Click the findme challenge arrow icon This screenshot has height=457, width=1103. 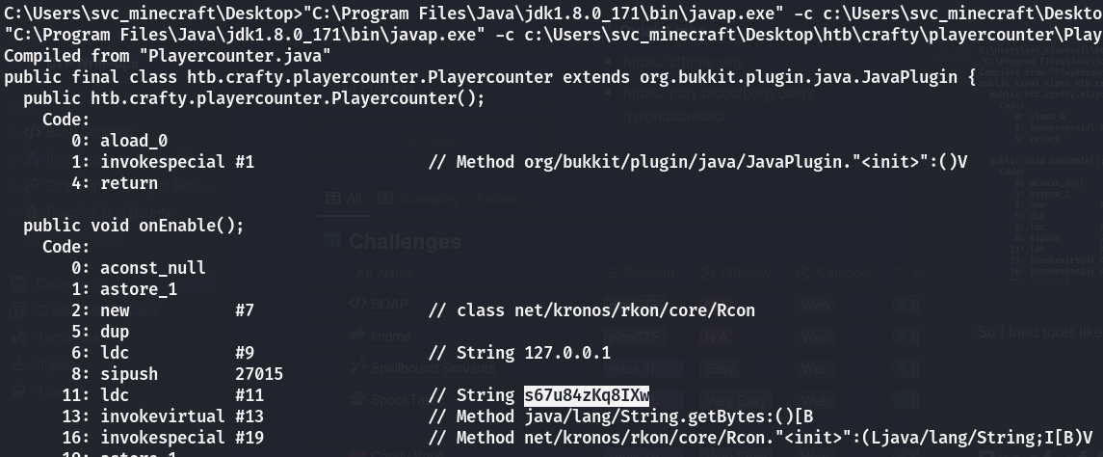pyautogui.click(x=357, y=336)
